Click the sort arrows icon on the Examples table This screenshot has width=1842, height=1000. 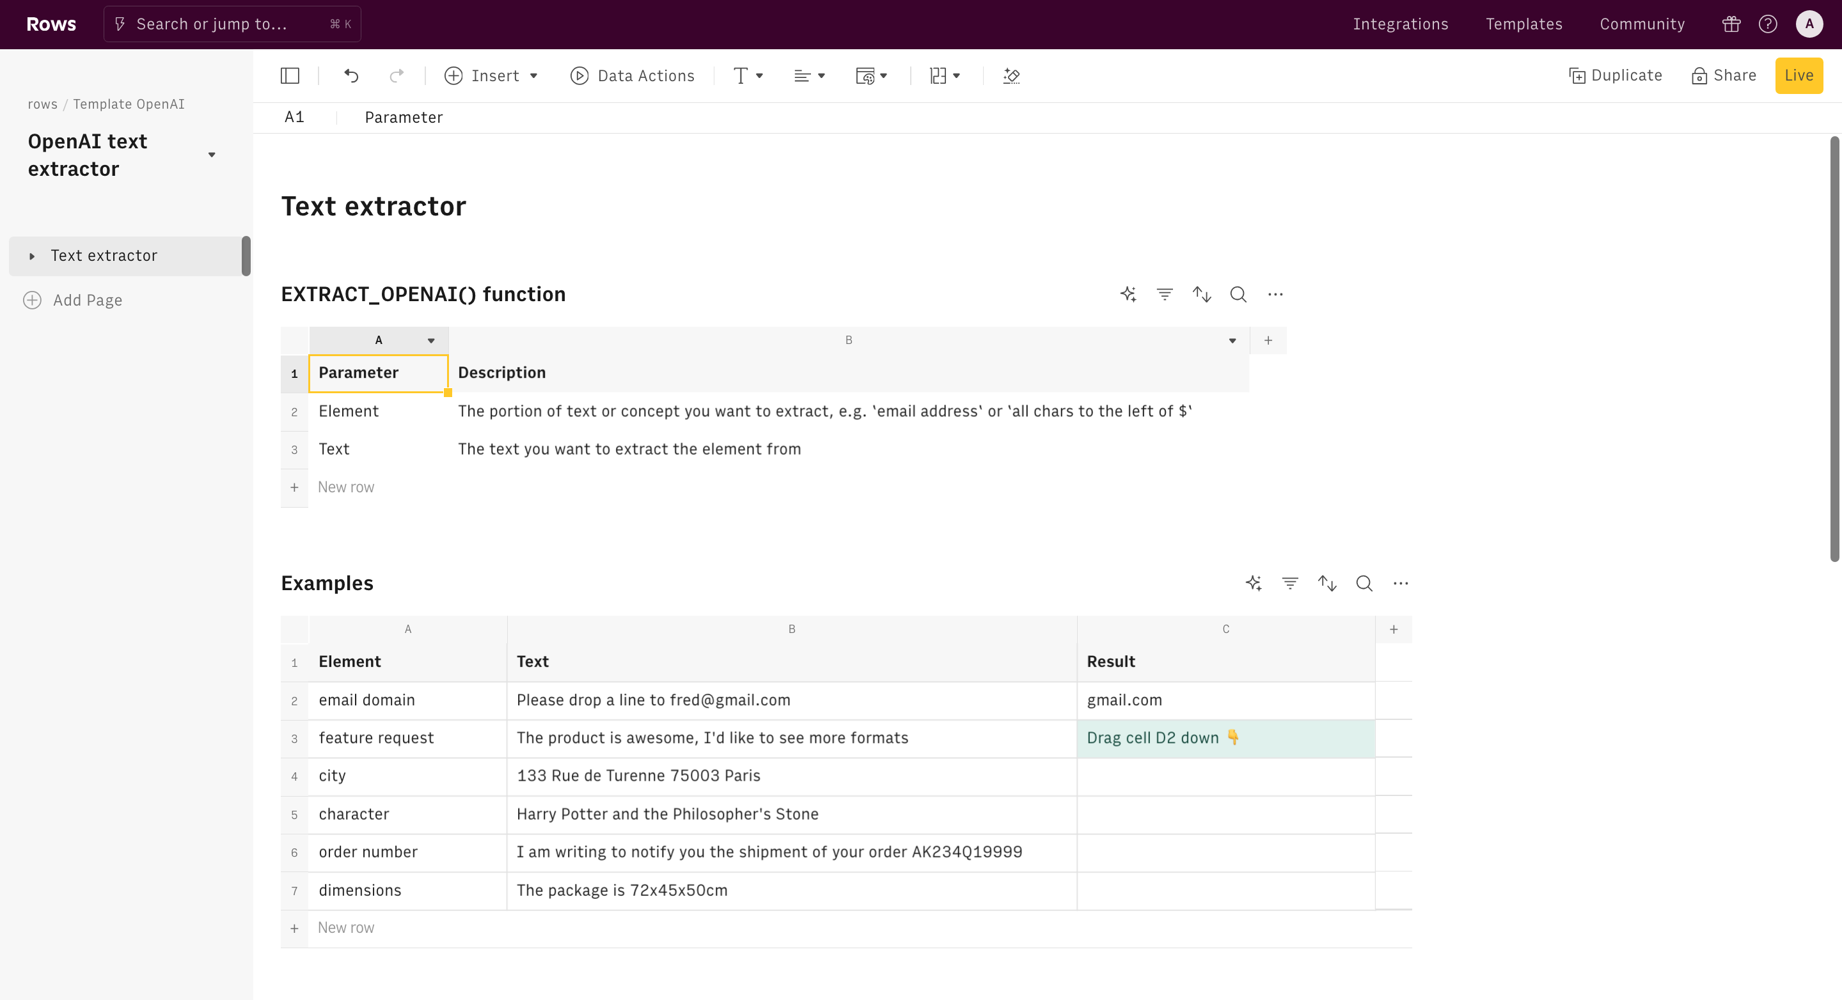(1327, 583)
